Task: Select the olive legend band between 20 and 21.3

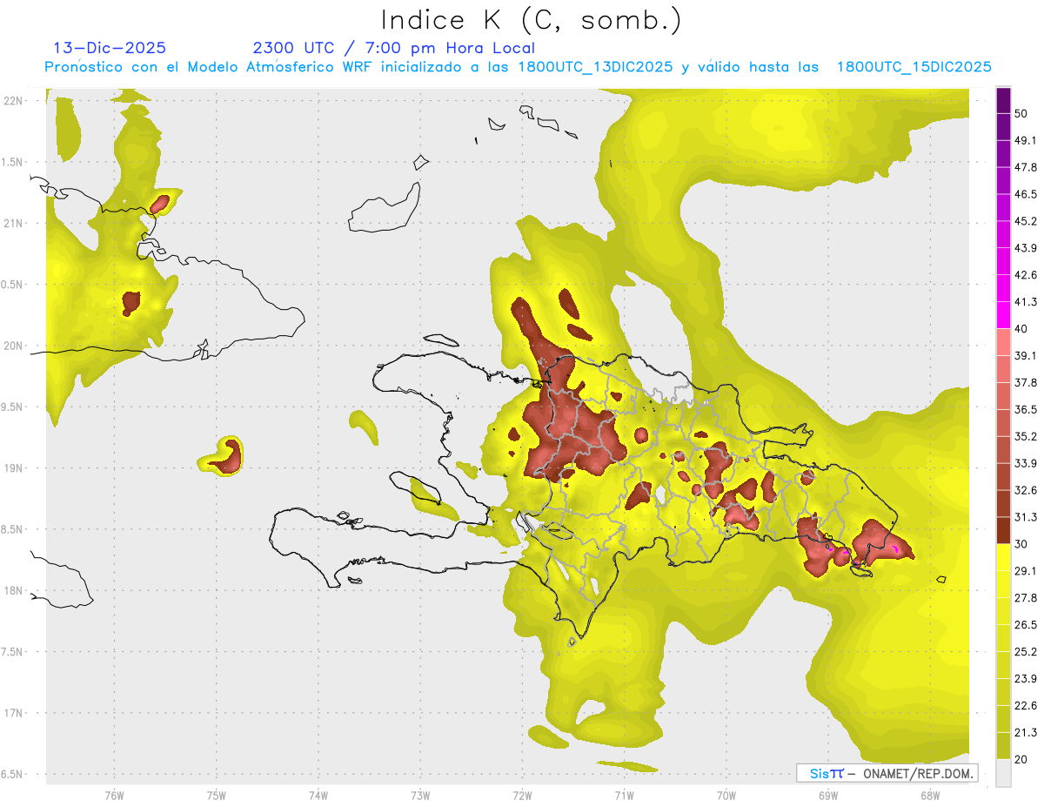Action: pyautogui.click(x=1003, y=745)
